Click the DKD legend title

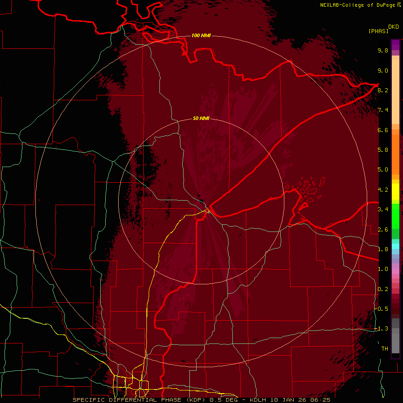(394, 27)
